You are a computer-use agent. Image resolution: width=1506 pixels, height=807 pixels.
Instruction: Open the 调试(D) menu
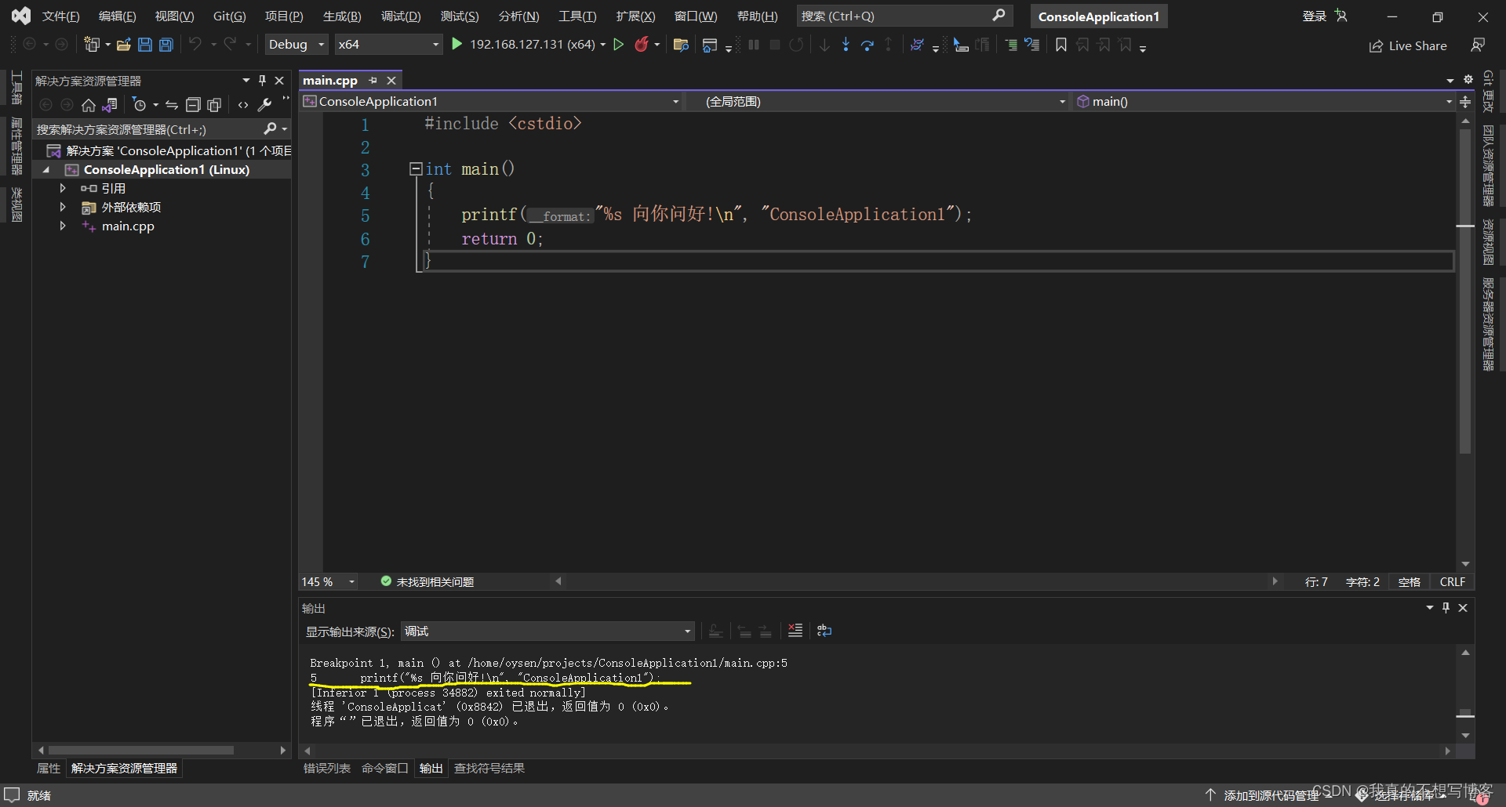tap(400, 16)
